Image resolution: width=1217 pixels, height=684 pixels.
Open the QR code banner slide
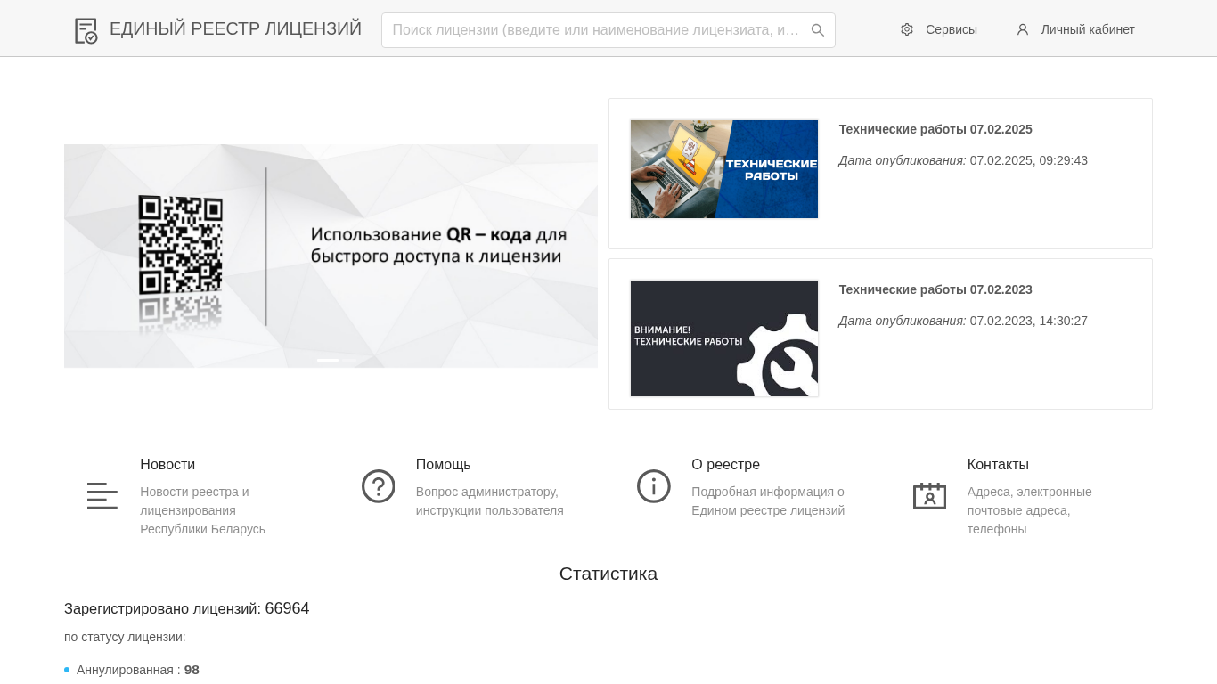tap(331, 256)
